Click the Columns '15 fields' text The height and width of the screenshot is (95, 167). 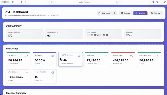[129, 35]
